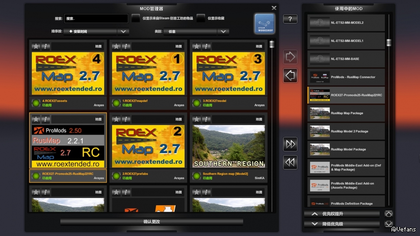Screen dimensions: 420x236
Task: Star the Southern Region map [Model2] card
Action: pos(197,119)
